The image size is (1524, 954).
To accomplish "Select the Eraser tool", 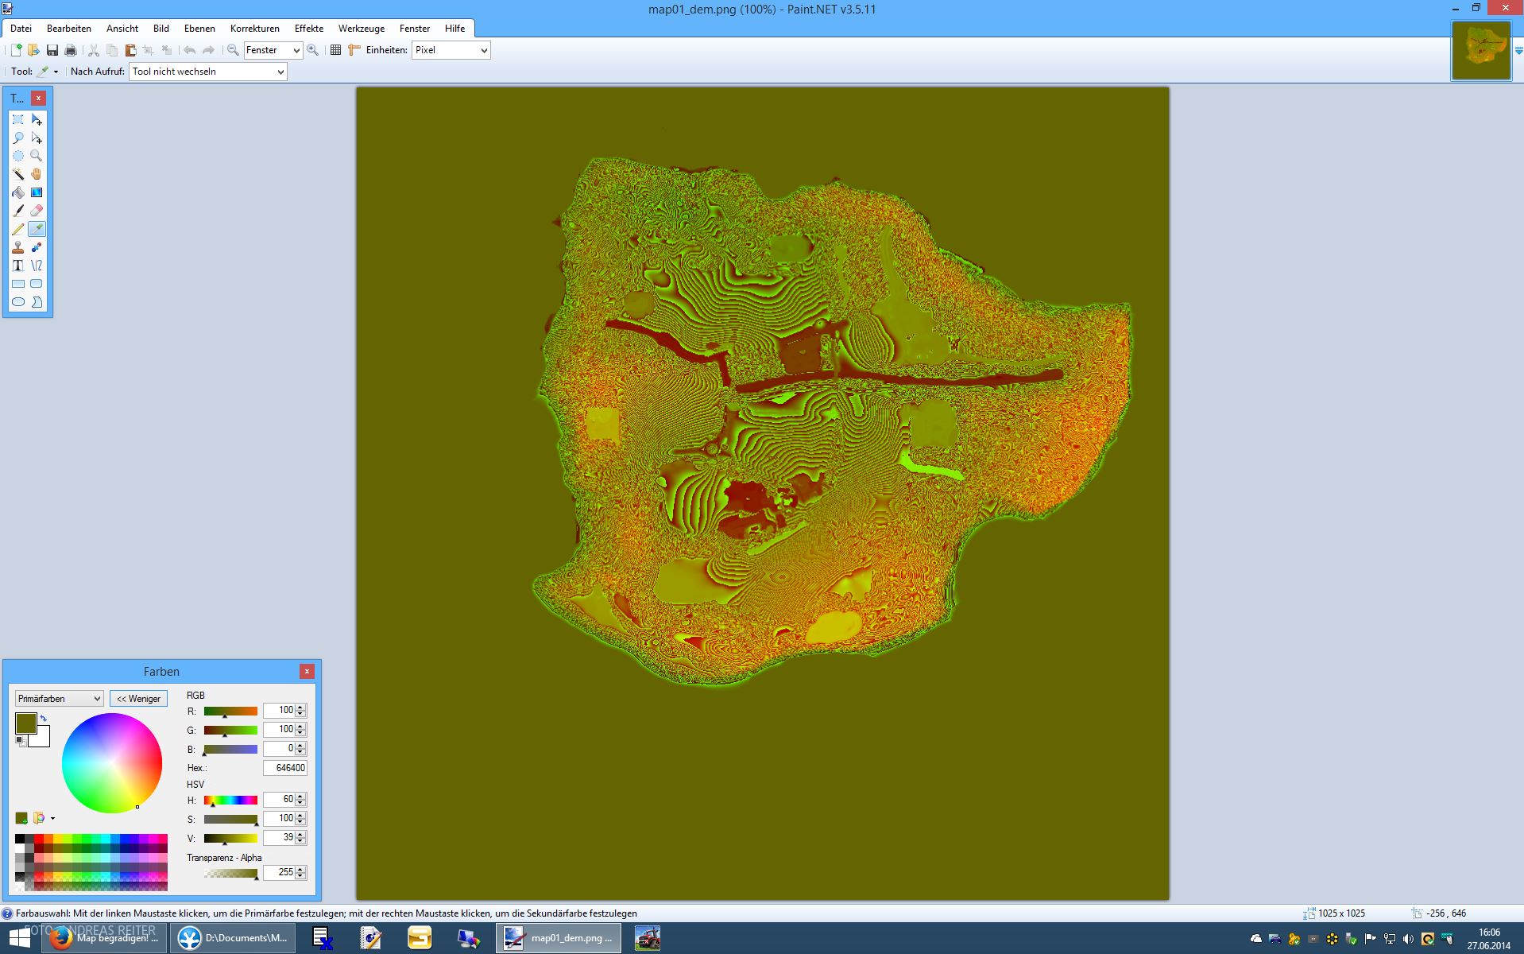I will point(37,211).
